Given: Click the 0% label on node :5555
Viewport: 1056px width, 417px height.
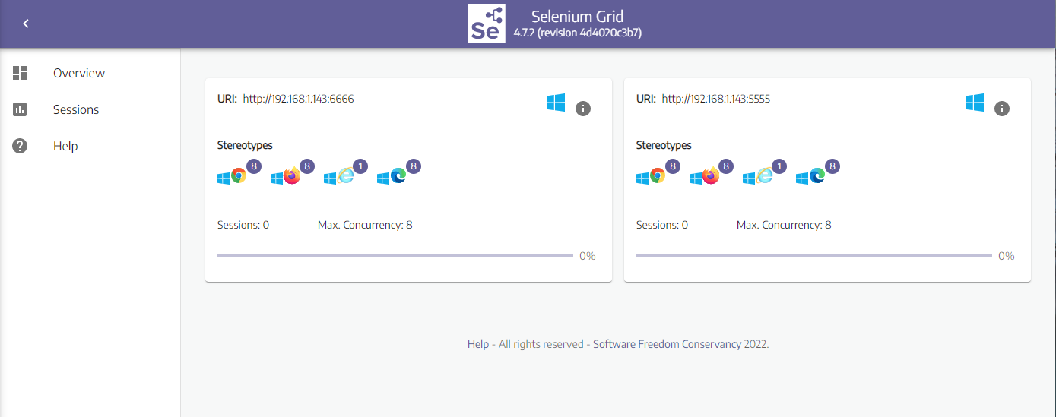Looking at the screenshot, I should pos(1007,256).
